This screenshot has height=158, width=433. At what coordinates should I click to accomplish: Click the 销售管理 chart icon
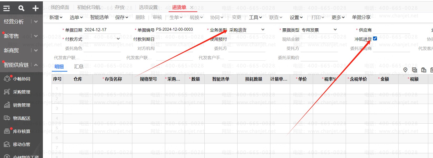pos(7,105)
